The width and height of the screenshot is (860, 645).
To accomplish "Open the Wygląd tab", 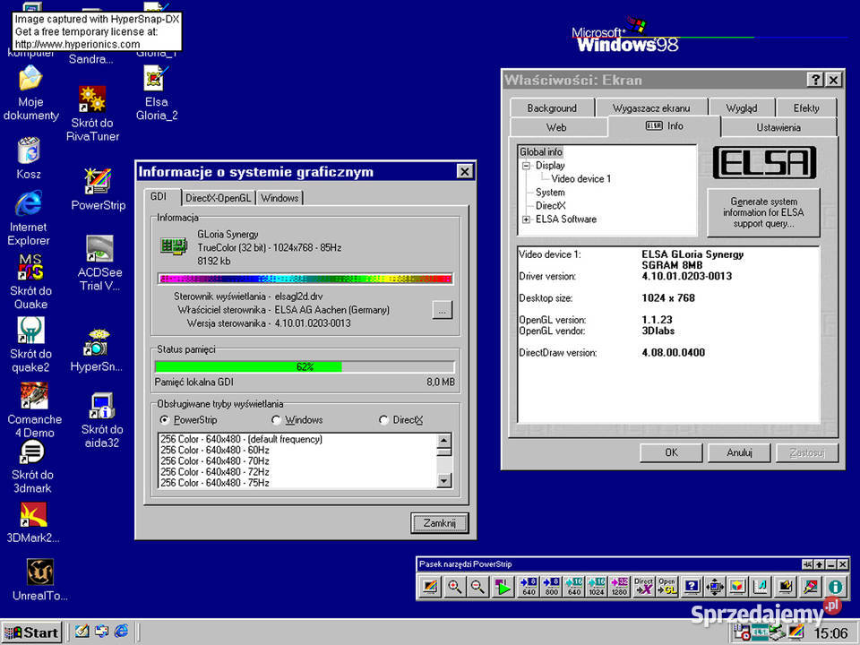I will [x=742, y=108].
